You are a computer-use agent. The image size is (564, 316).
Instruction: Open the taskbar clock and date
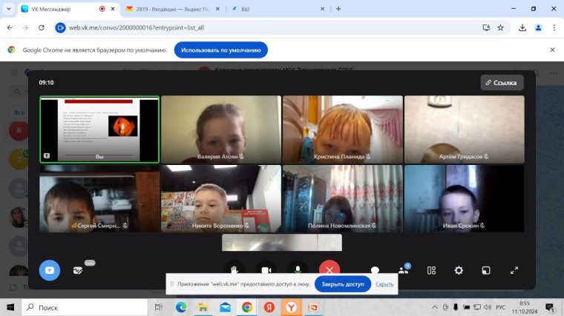(x=525, y=307)
